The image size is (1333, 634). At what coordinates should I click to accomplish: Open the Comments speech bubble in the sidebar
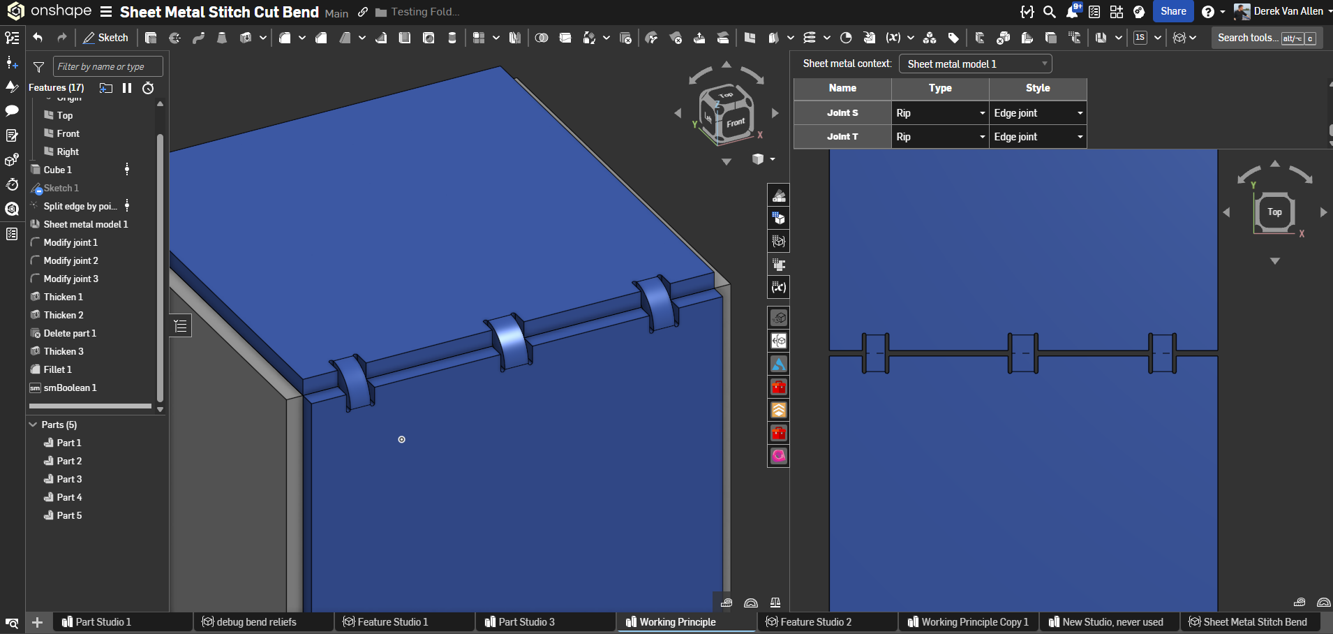12,110
